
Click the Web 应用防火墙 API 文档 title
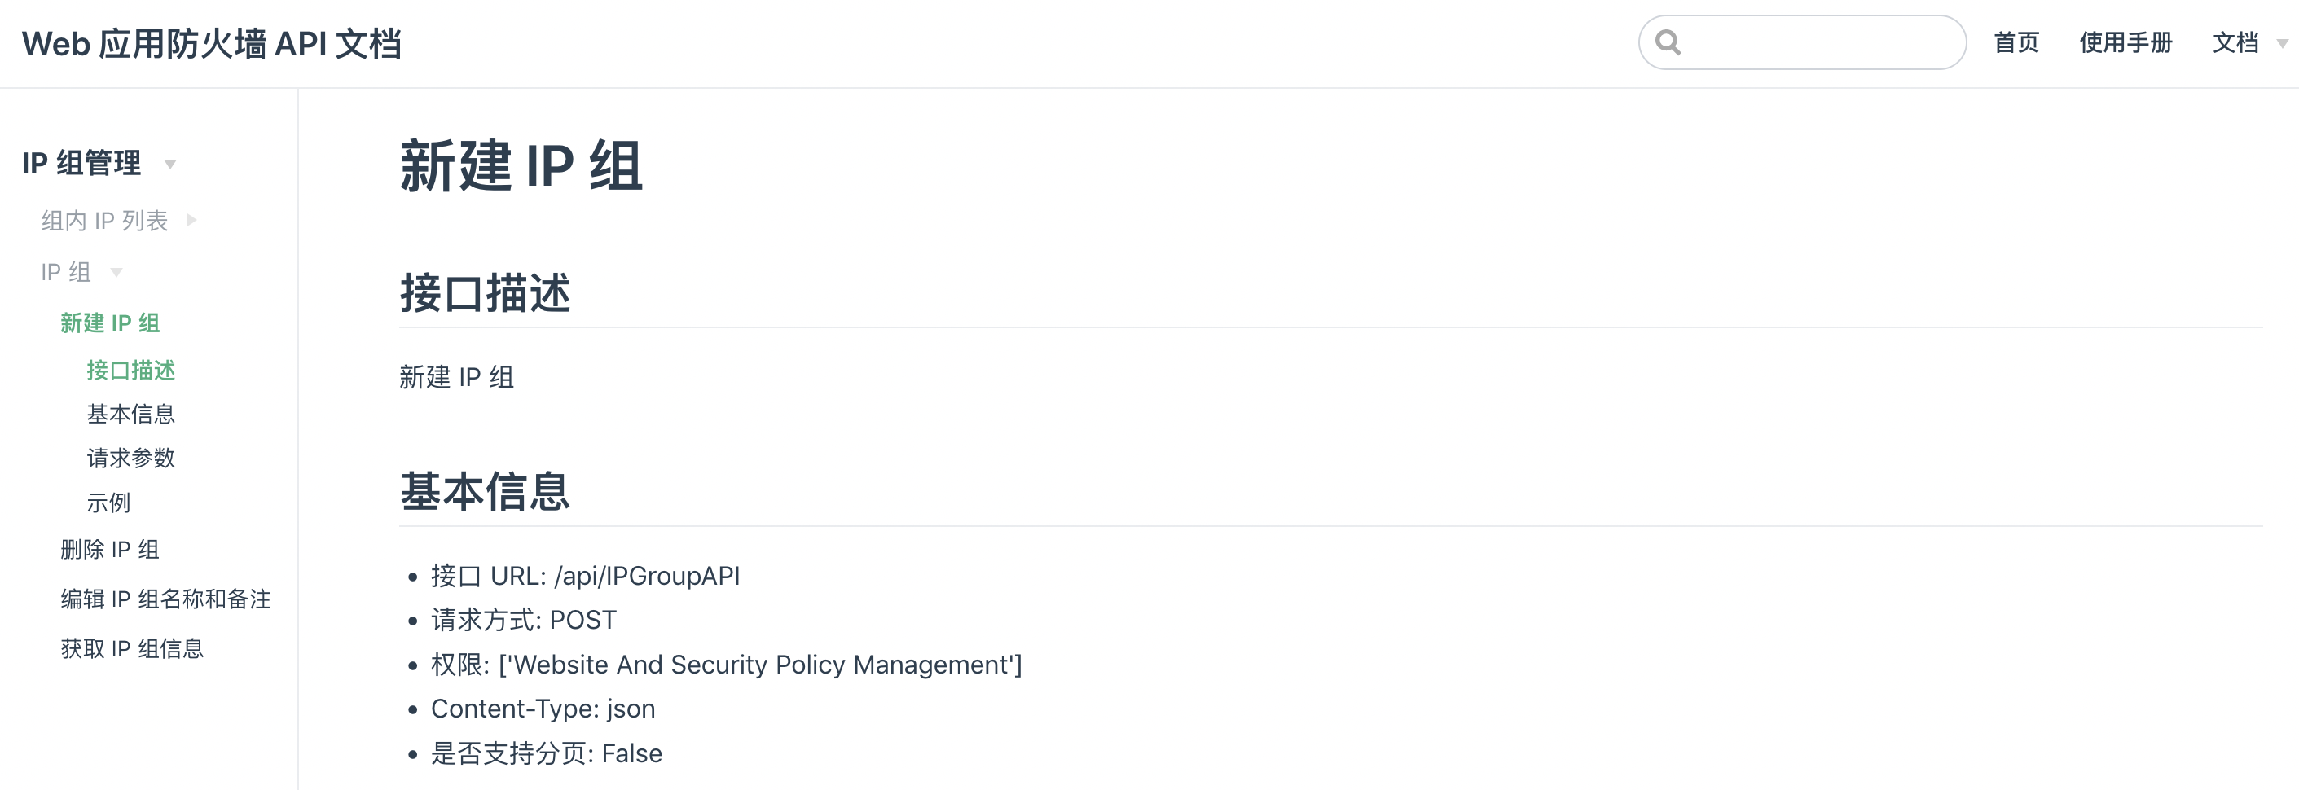[x=212, y=44]
